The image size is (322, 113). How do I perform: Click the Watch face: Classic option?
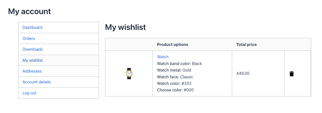coord(175,77)
